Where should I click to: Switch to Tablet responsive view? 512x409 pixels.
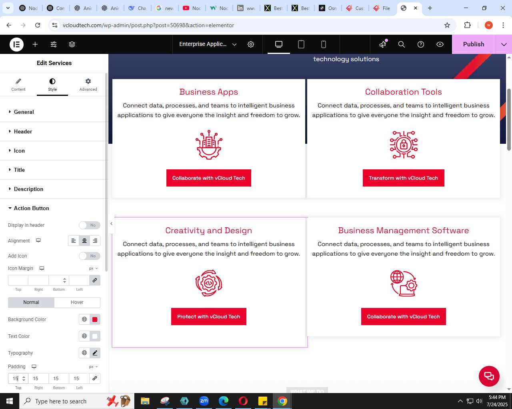301,44
